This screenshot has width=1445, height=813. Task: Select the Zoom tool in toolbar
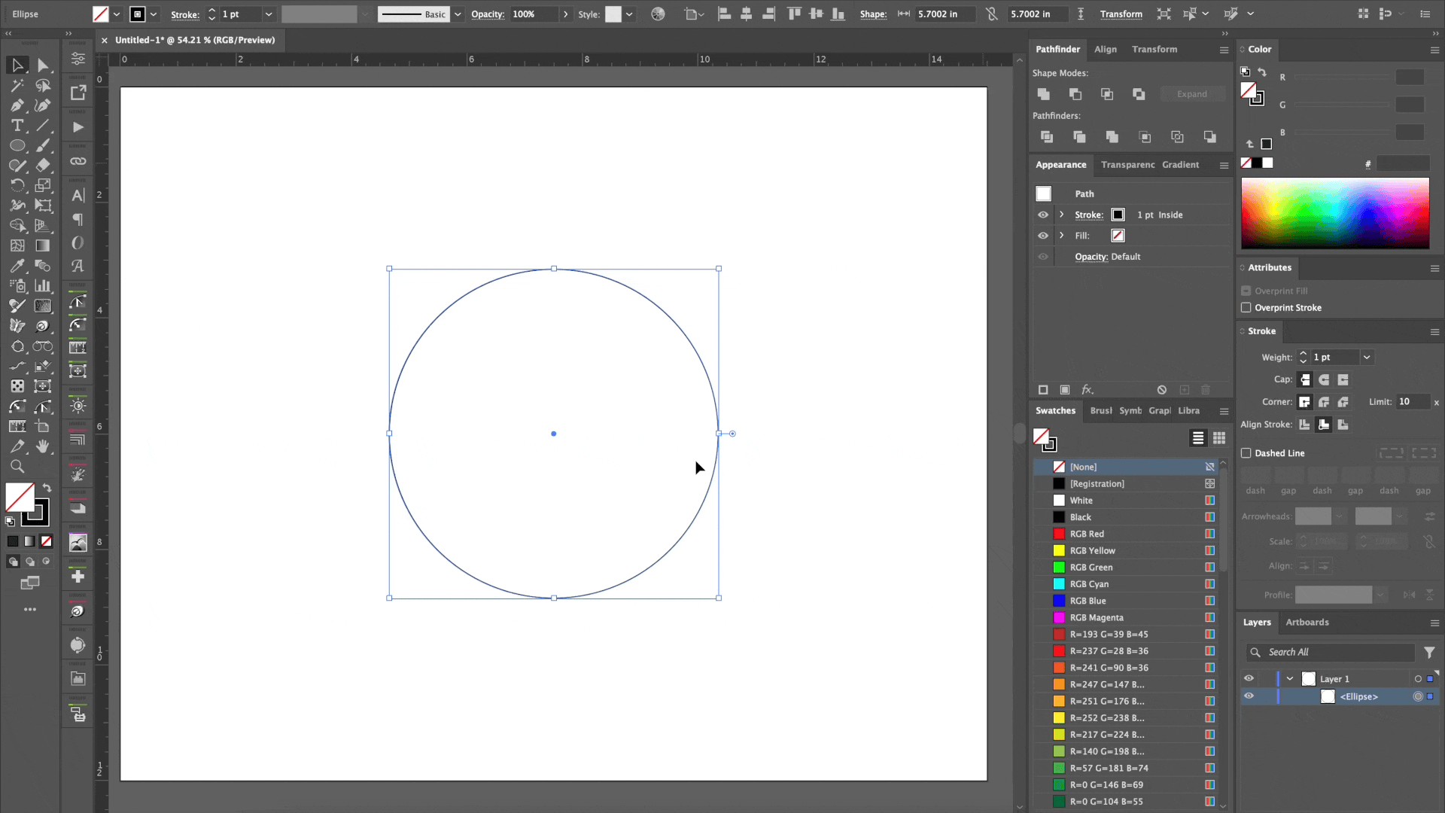[17, 467]
